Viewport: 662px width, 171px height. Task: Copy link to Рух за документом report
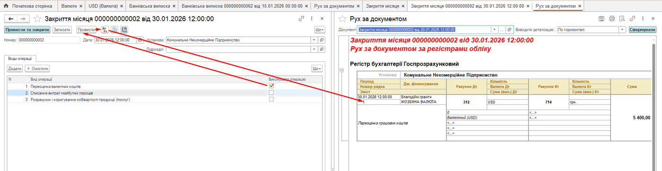pos(633,18)
